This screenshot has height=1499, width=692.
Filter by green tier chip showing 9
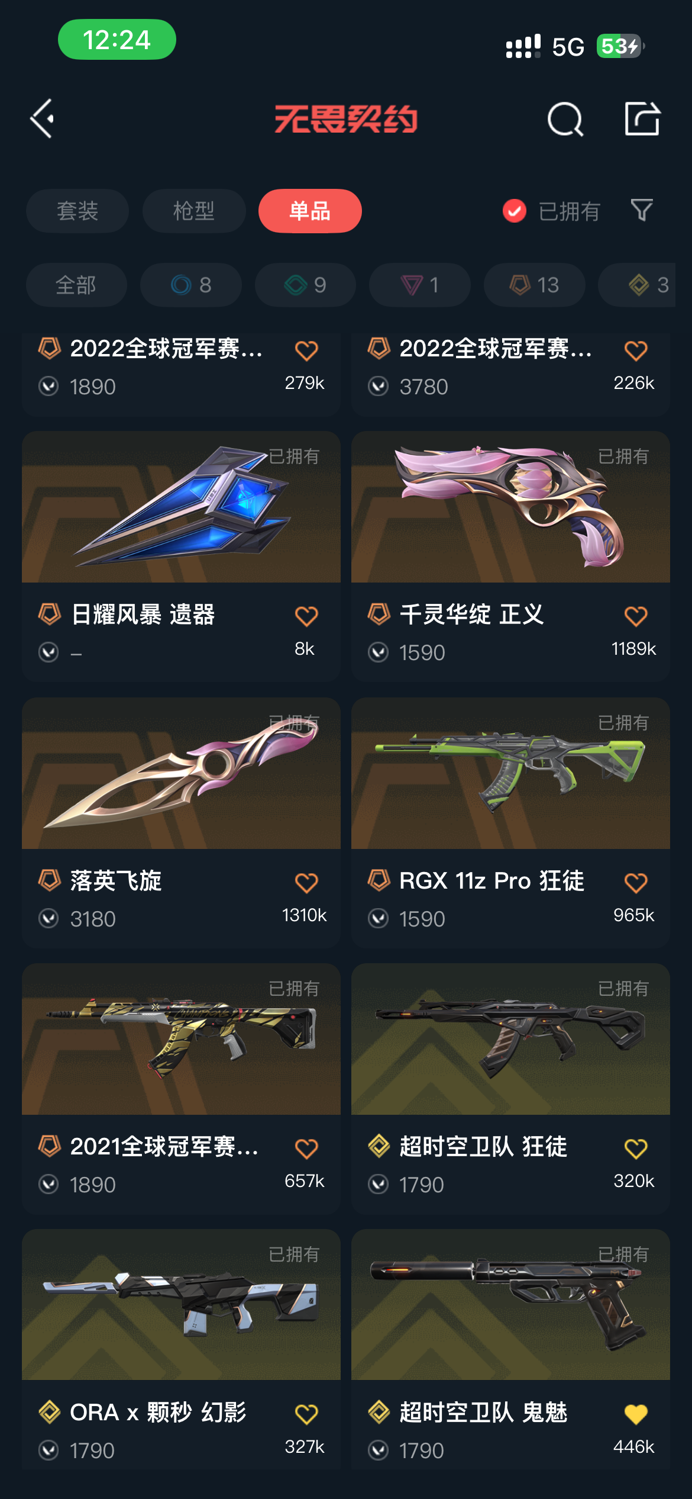click(x=305, y=285)
